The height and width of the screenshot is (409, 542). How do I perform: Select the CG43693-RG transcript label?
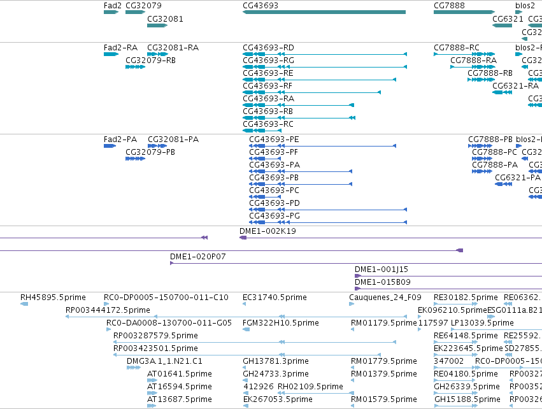pos(268,61)
